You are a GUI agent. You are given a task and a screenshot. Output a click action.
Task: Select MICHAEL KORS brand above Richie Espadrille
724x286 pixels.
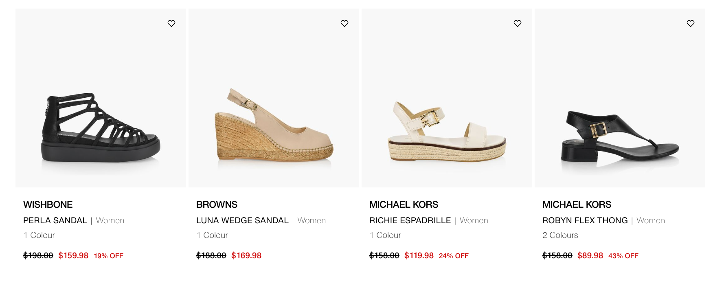(404, 205)
